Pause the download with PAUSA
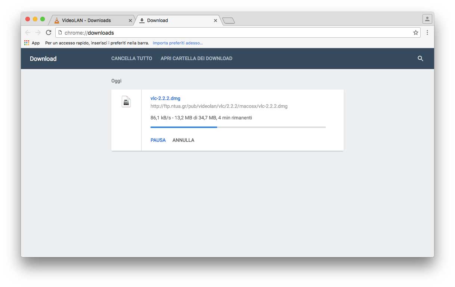 coord(158,140)
